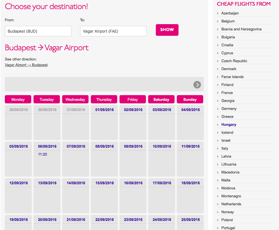The width and height of the screenshot is (279, 230).
Task: Open Moldova flights link
Action: (228, 188)
